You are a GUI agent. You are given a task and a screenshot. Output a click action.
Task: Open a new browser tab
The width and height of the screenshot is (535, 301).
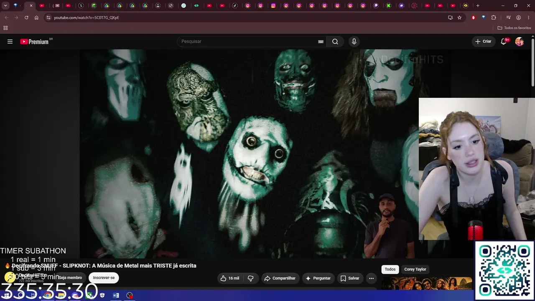click(478, 6)
